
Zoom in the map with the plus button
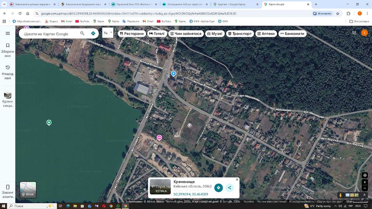point(365,182)
